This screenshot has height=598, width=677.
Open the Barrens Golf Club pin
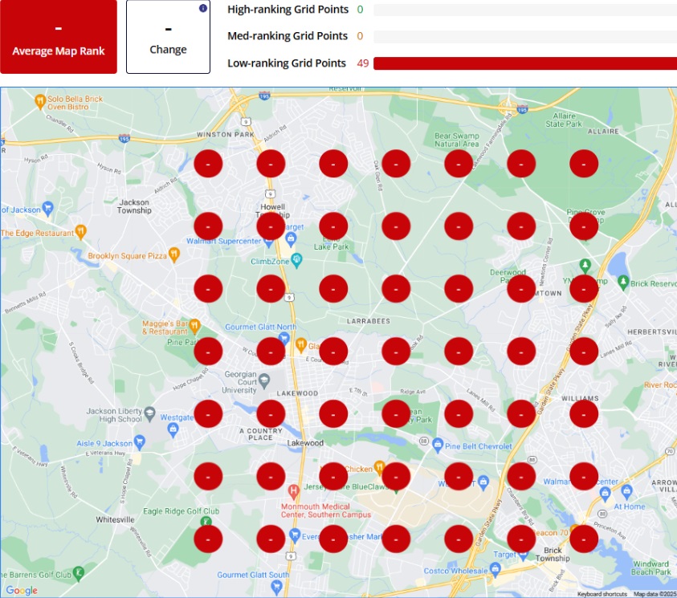(x=78, y=573)
